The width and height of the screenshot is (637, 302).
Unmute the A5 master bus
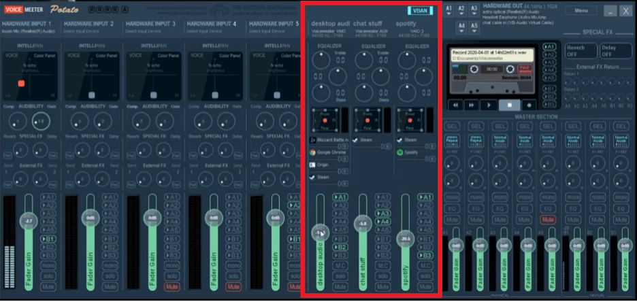(548, 220)
